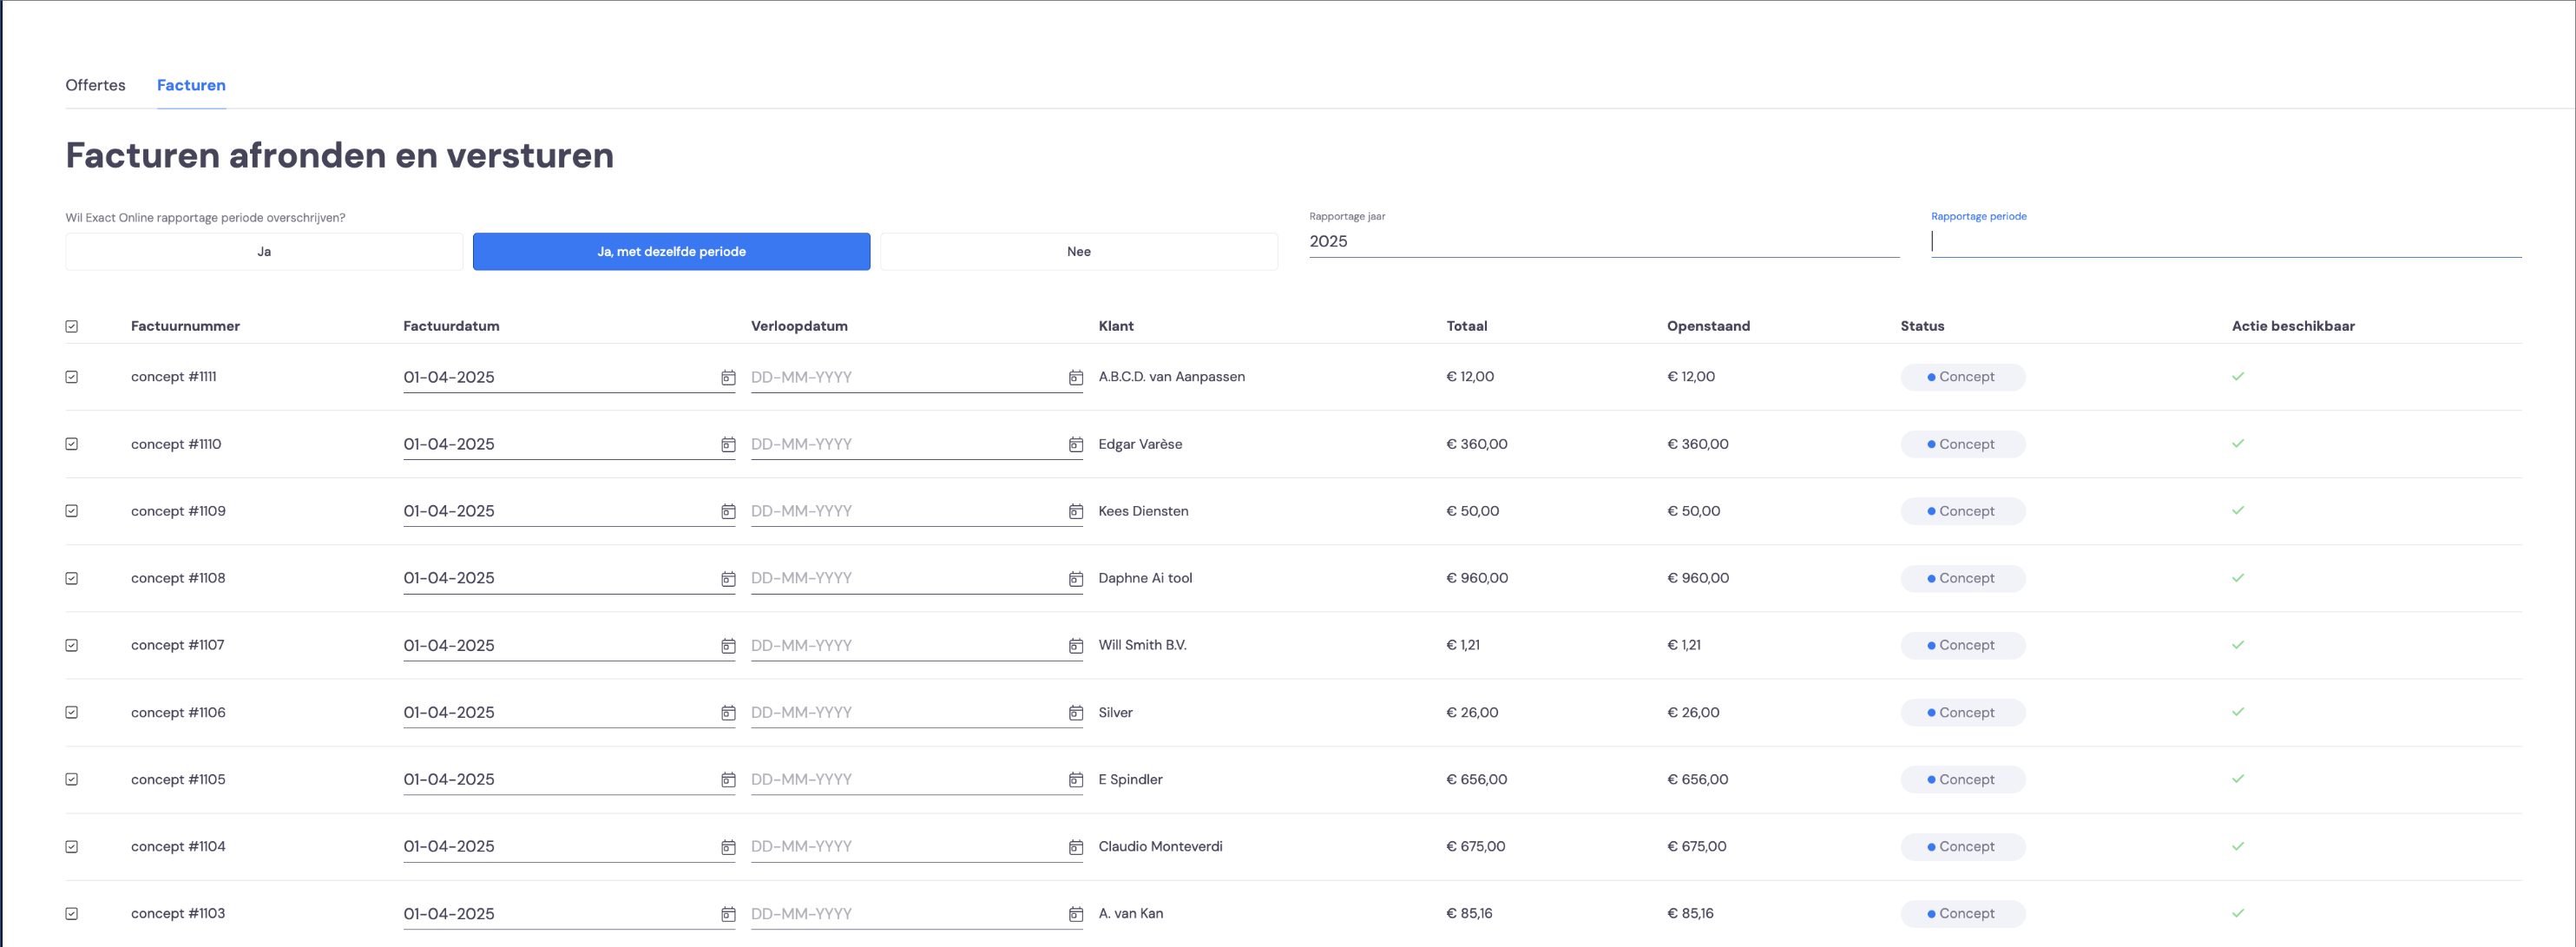The image size is (2576, 947).
Task: Open Verloopdatum calendar for Silver row
Action: pyautogui.click(x=1076, y=713)
